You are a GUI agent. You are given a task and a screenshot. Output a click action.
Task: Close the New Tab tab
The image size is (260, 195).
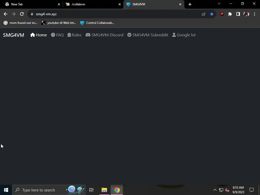pos(59,4)
